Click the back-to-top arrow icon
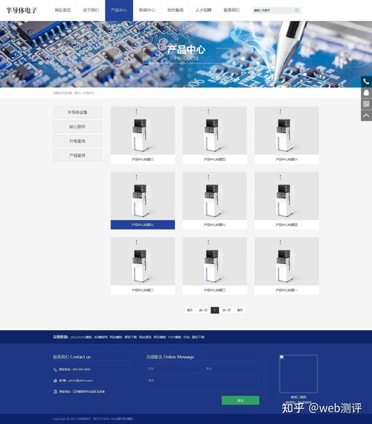372x424 pixels. pyautogui.click(x=366, y=116)
